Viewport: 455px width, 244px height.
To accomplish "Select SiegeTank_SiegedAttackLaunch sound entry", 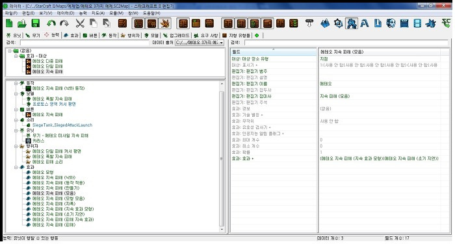I will [x=62, y=125].
